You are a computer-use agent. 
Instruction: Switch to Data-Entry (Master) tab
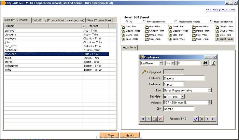[17, 20]
